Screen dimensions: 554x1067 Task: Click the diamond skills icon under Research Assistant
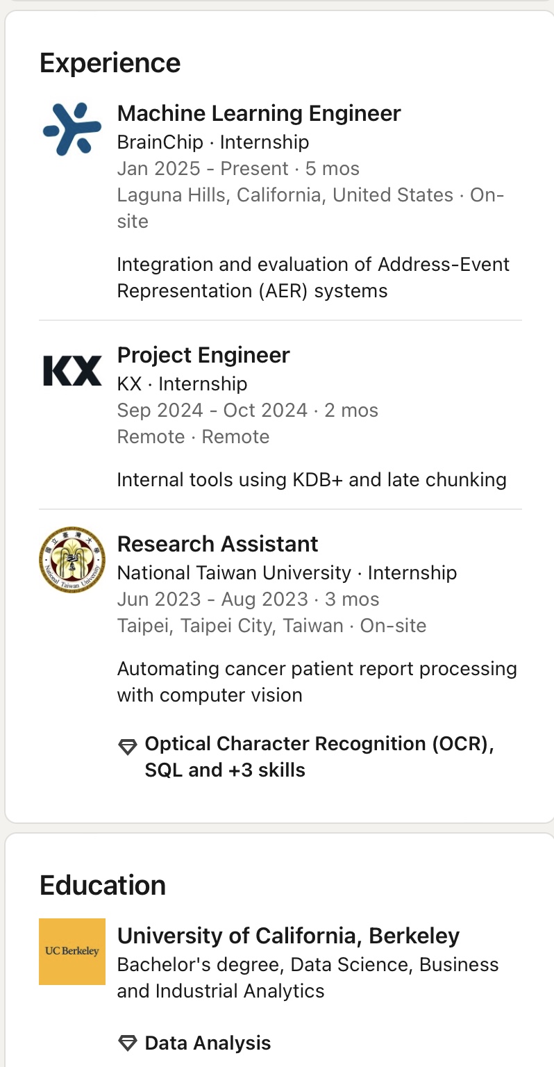[x=128, y=747]
